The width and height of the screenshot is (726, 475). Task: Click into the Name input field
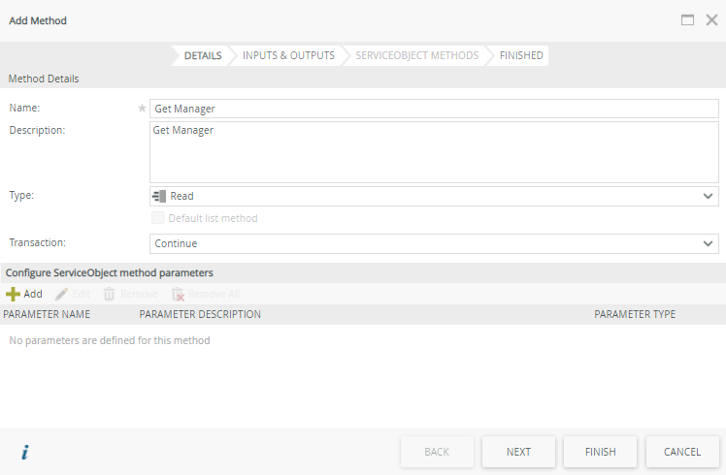point(434,109)
